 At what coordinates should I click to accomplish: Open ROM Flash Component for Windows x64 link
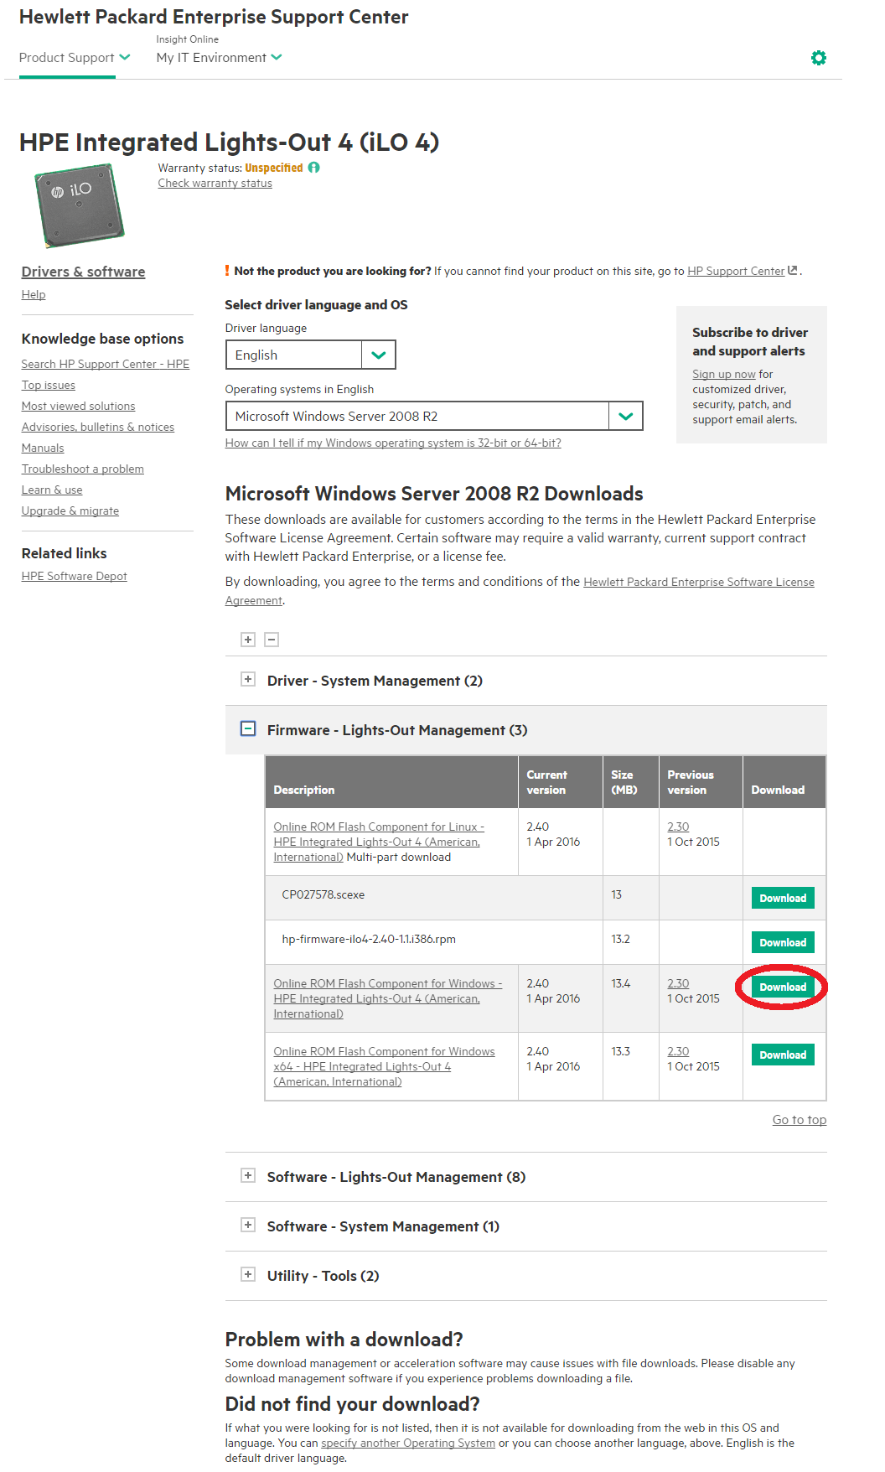384,1066
